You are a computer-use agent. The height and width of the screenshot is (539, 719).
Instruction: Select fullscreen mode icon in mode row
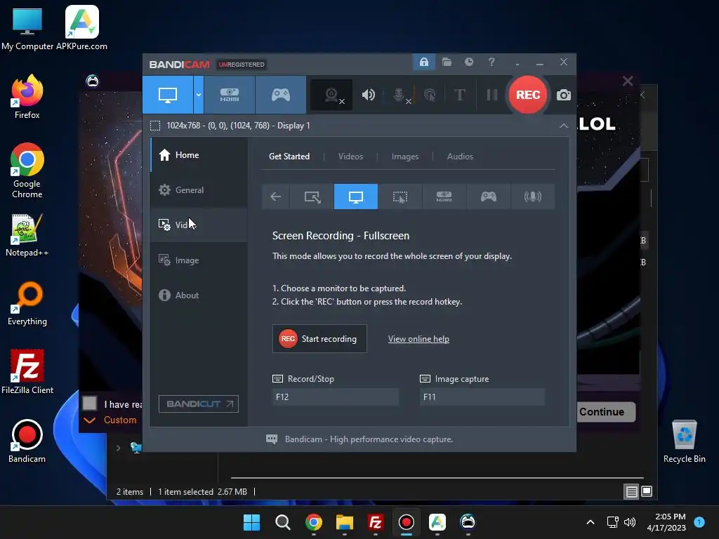pyautogui.click(x=356, y=197)
